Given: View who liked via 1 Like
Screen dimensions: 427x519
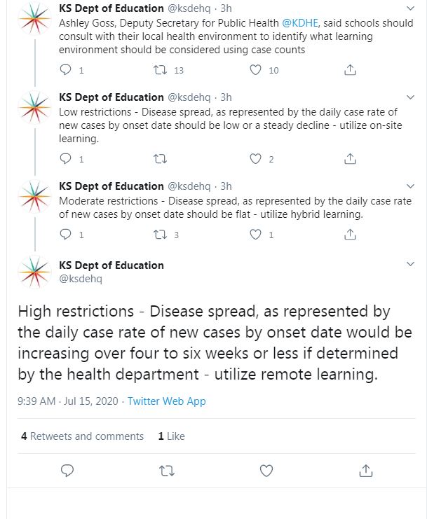Looking at the screenshot, I should point(172,436).
